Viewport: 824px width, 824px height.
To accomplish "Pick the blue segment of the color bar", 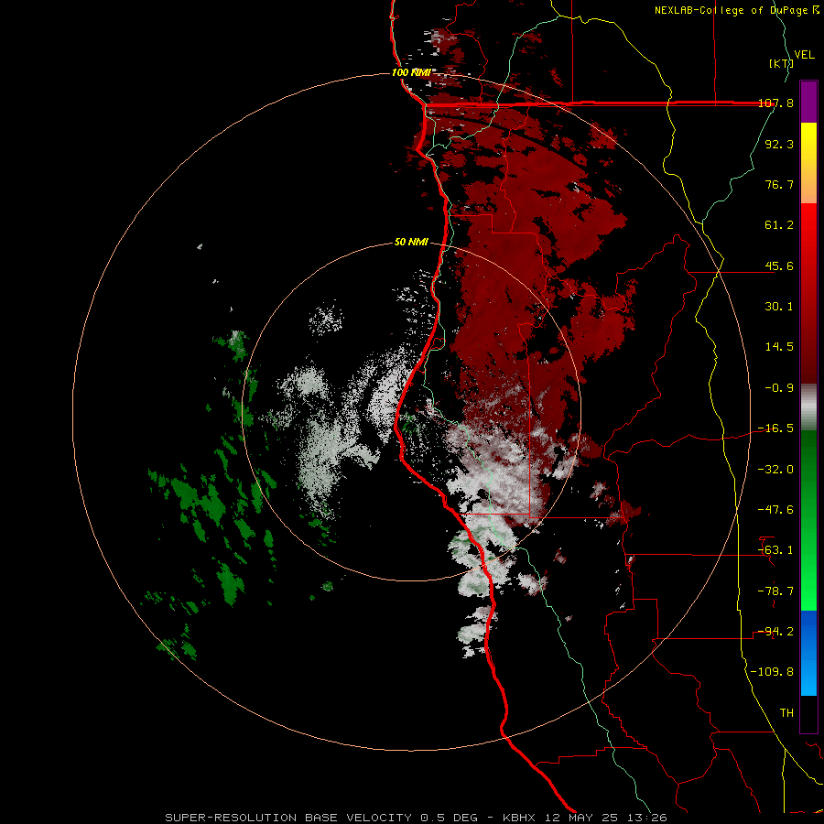I will pos(808,653).
